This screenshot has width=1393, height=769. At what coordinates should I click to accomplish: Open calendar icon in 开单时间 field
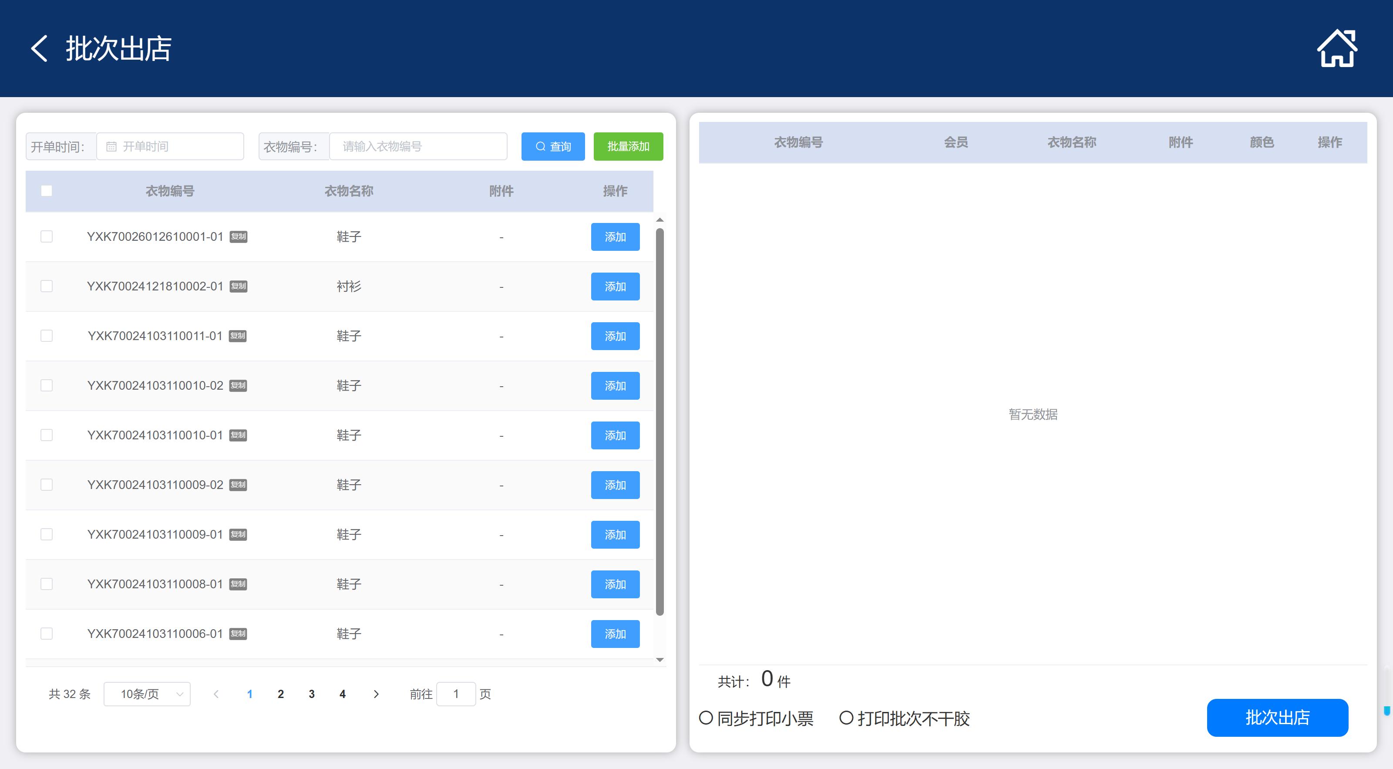111,147
